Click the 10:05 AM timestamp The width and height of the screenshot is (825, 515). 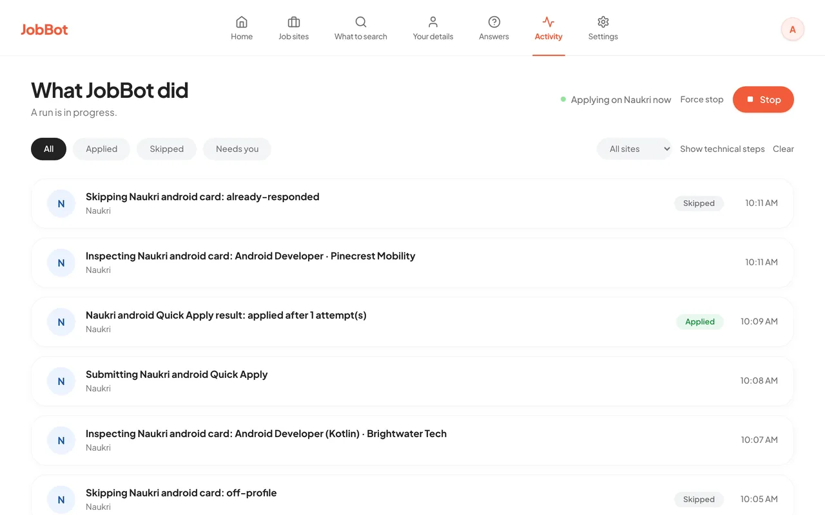tap(759, 499)
